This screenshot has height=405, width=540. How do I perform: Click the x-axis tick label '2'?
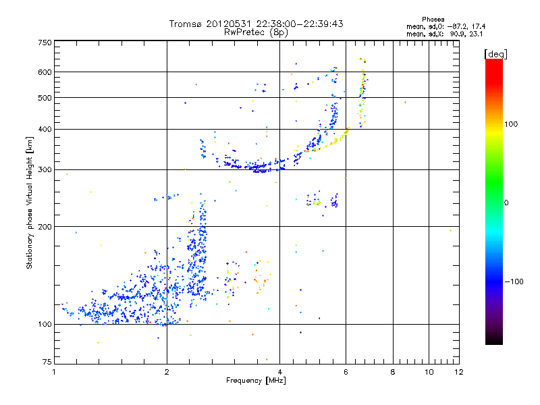pyautogui.click(x=167, y=372)
